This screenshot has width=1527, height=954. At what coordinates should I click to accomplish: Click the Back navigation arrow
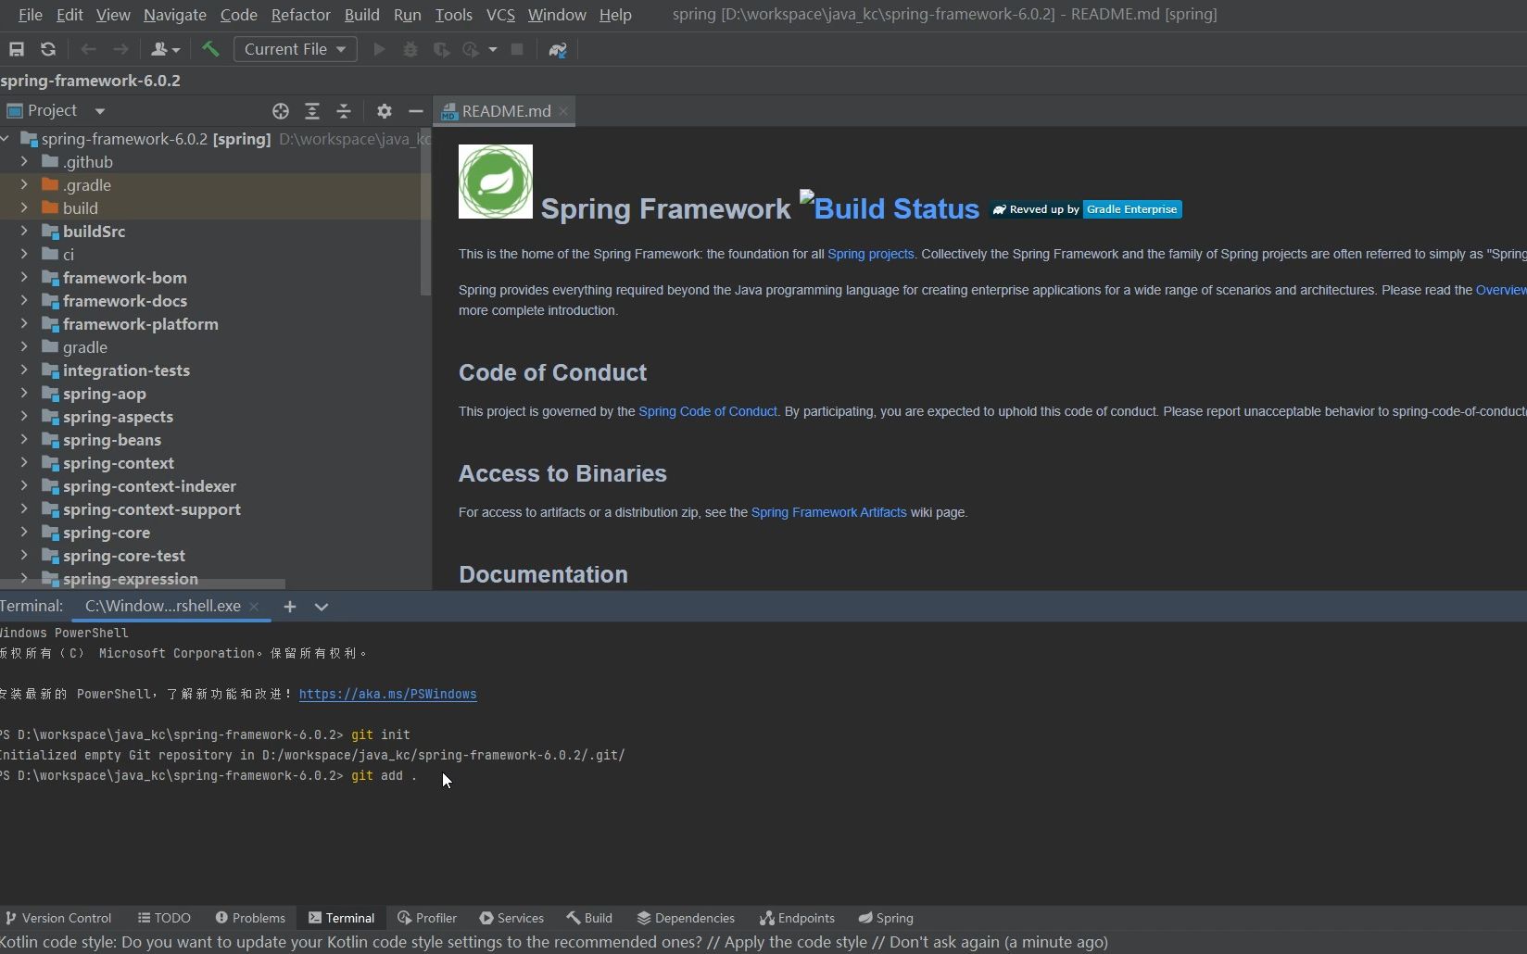pyautogui.click(x=89, y=49)
